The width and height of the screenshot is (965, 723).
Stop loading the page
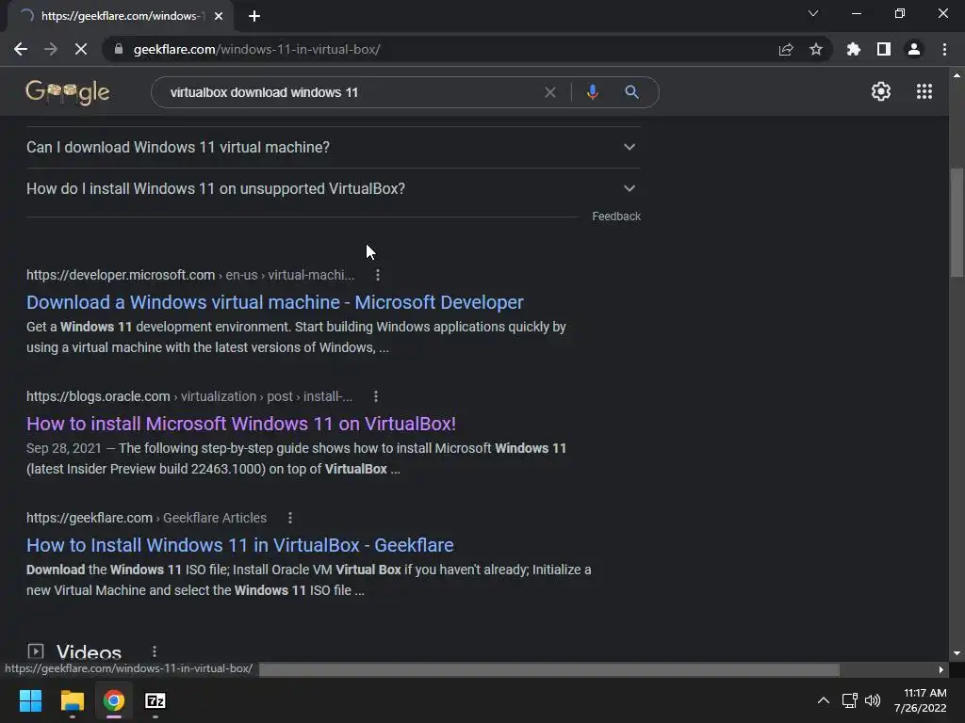click(81, 49)
